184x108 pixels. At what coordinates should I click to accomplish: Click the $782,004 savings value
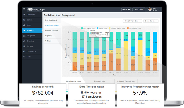pyautogui.click(x=43, y=93)
